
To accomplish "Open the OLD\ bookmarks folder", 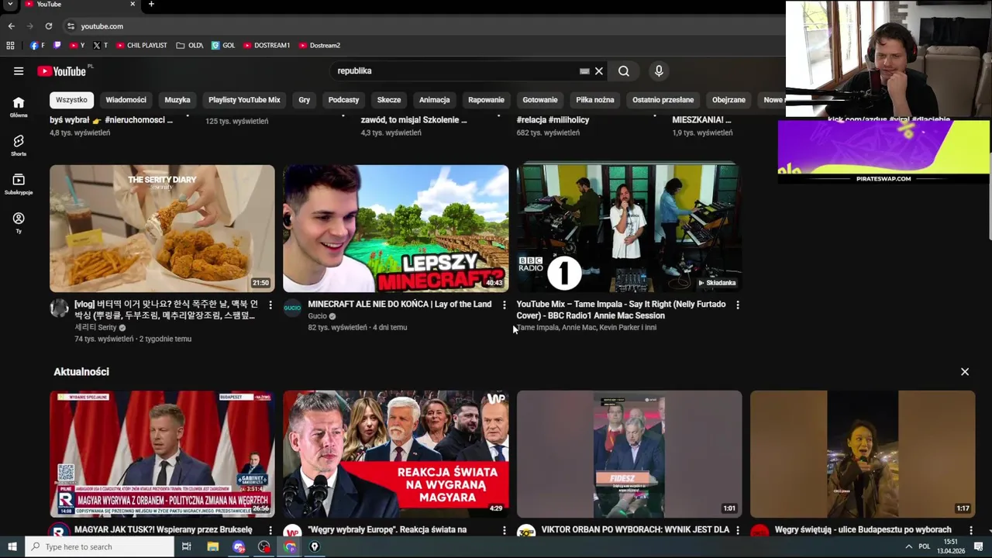I will pos(190,46).
